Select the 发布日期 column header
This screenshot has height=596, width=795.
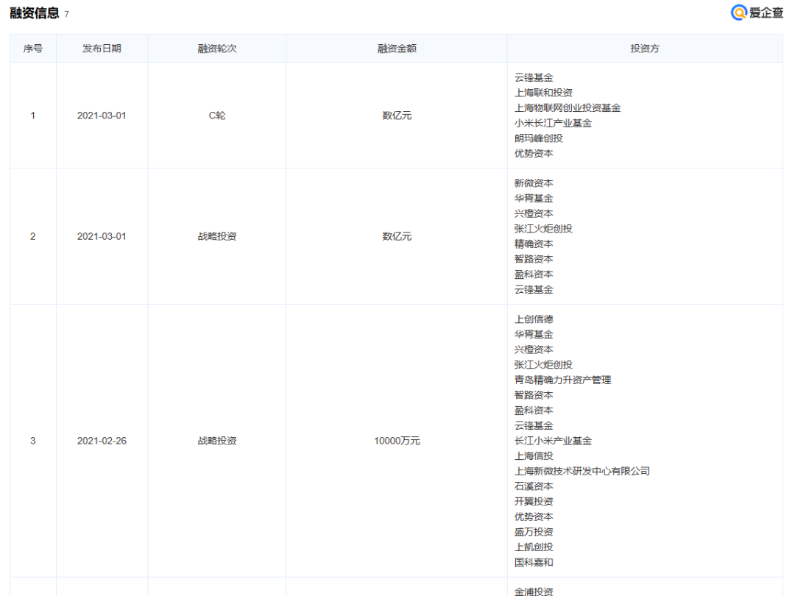(102, 49)
